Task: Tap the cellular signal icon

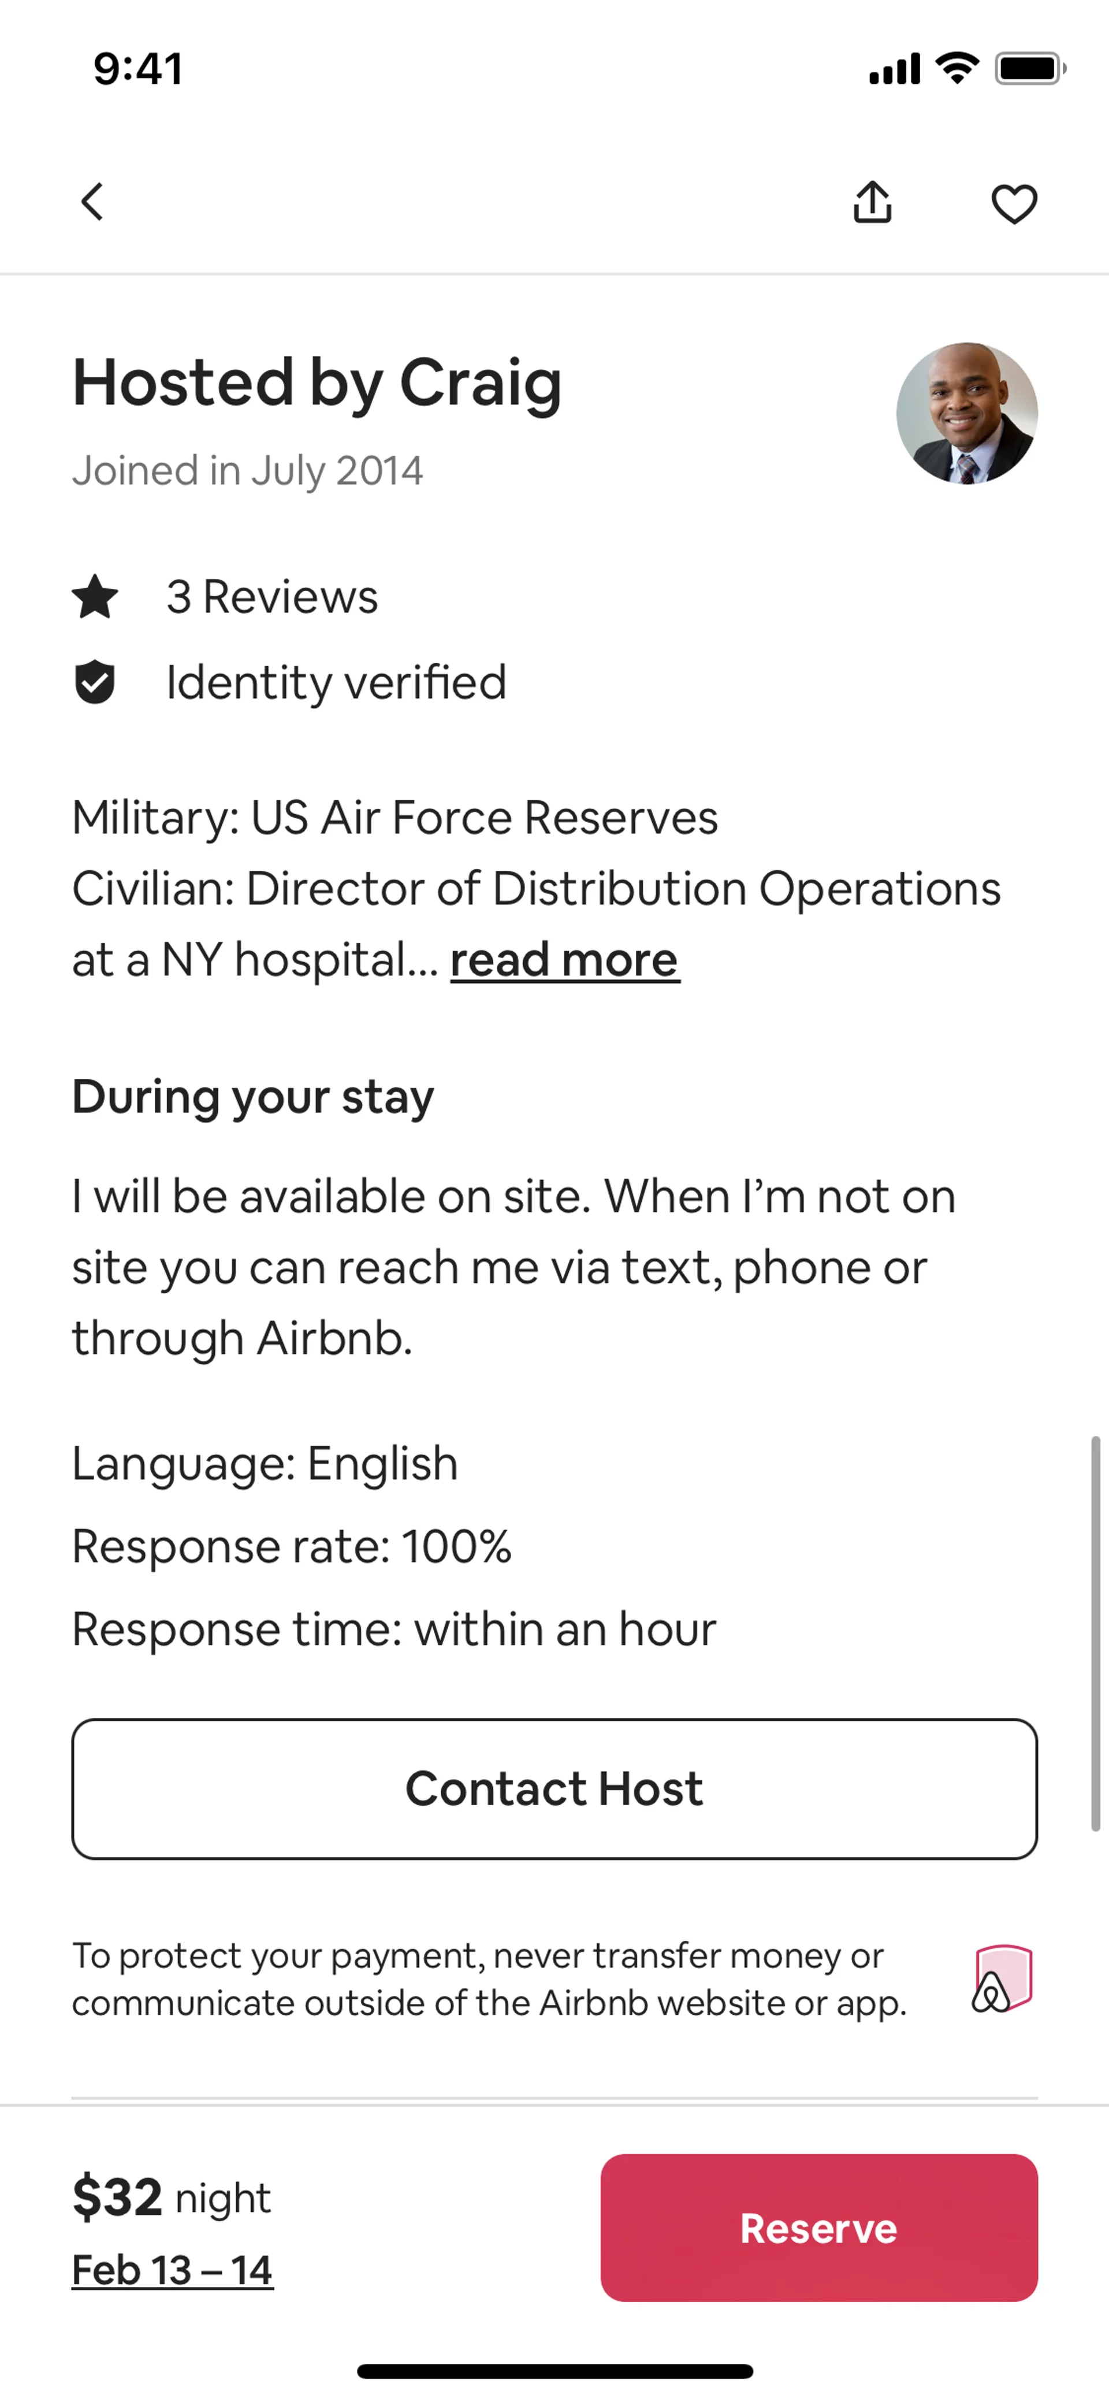Action: 894,69
